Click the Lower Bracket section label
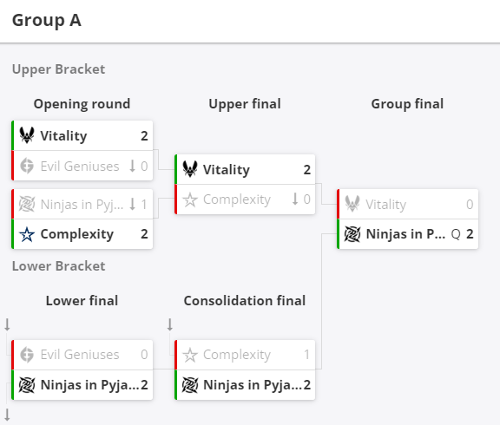Image resolution: width=500 pixels, height=425 pixels. pos(59,266)
